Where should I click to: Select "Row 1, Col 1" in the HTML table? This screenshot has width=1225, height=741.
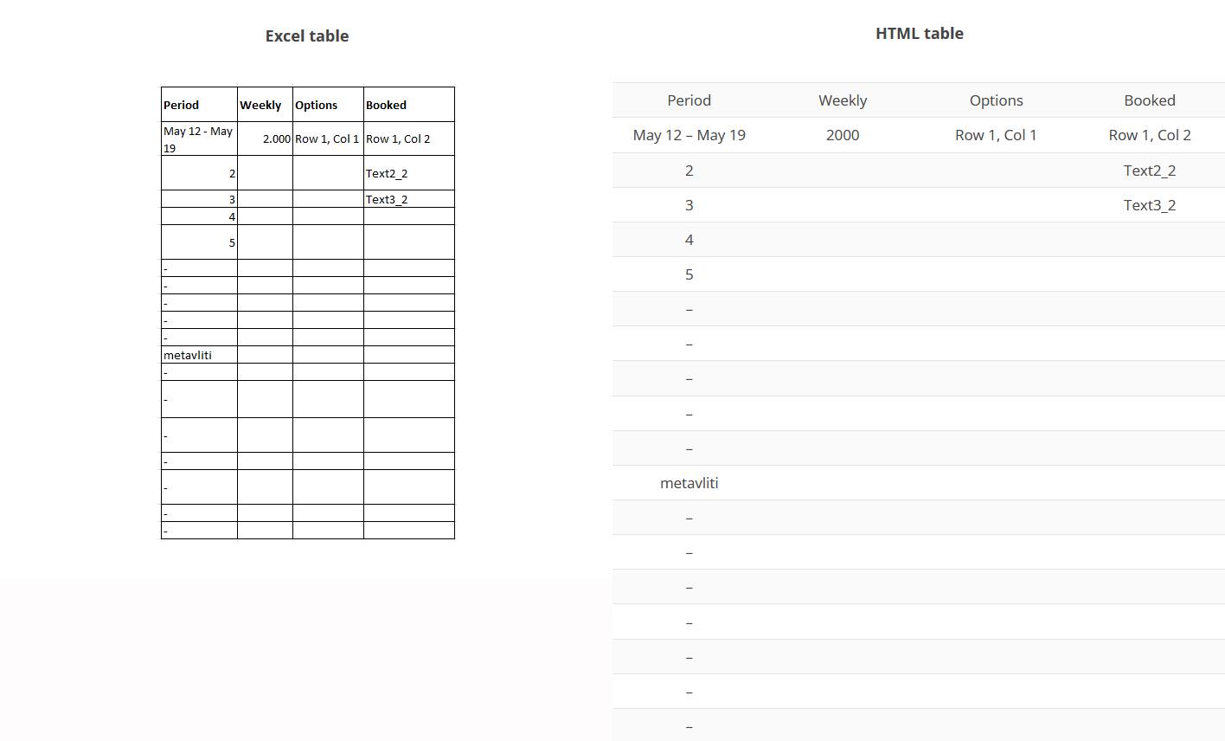(996, 135)
